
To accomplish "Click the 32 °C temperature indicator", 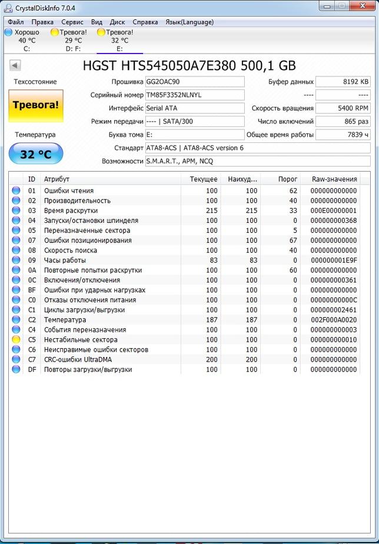I will pyautogui.click(x=36, y=153).
